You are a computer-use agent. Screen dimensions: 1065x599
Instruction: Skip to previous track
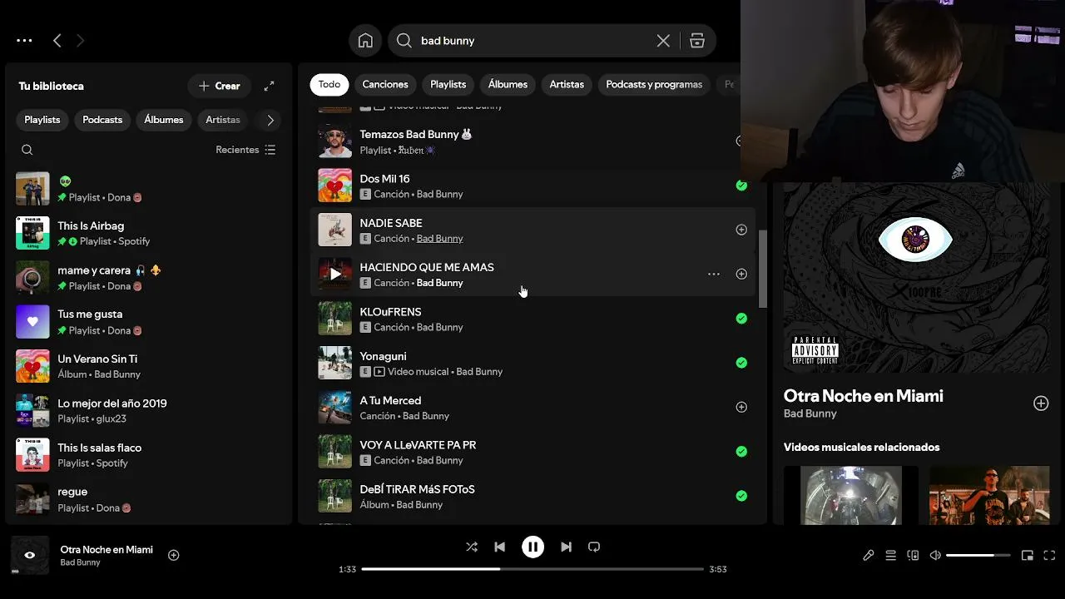pos(499,547)
